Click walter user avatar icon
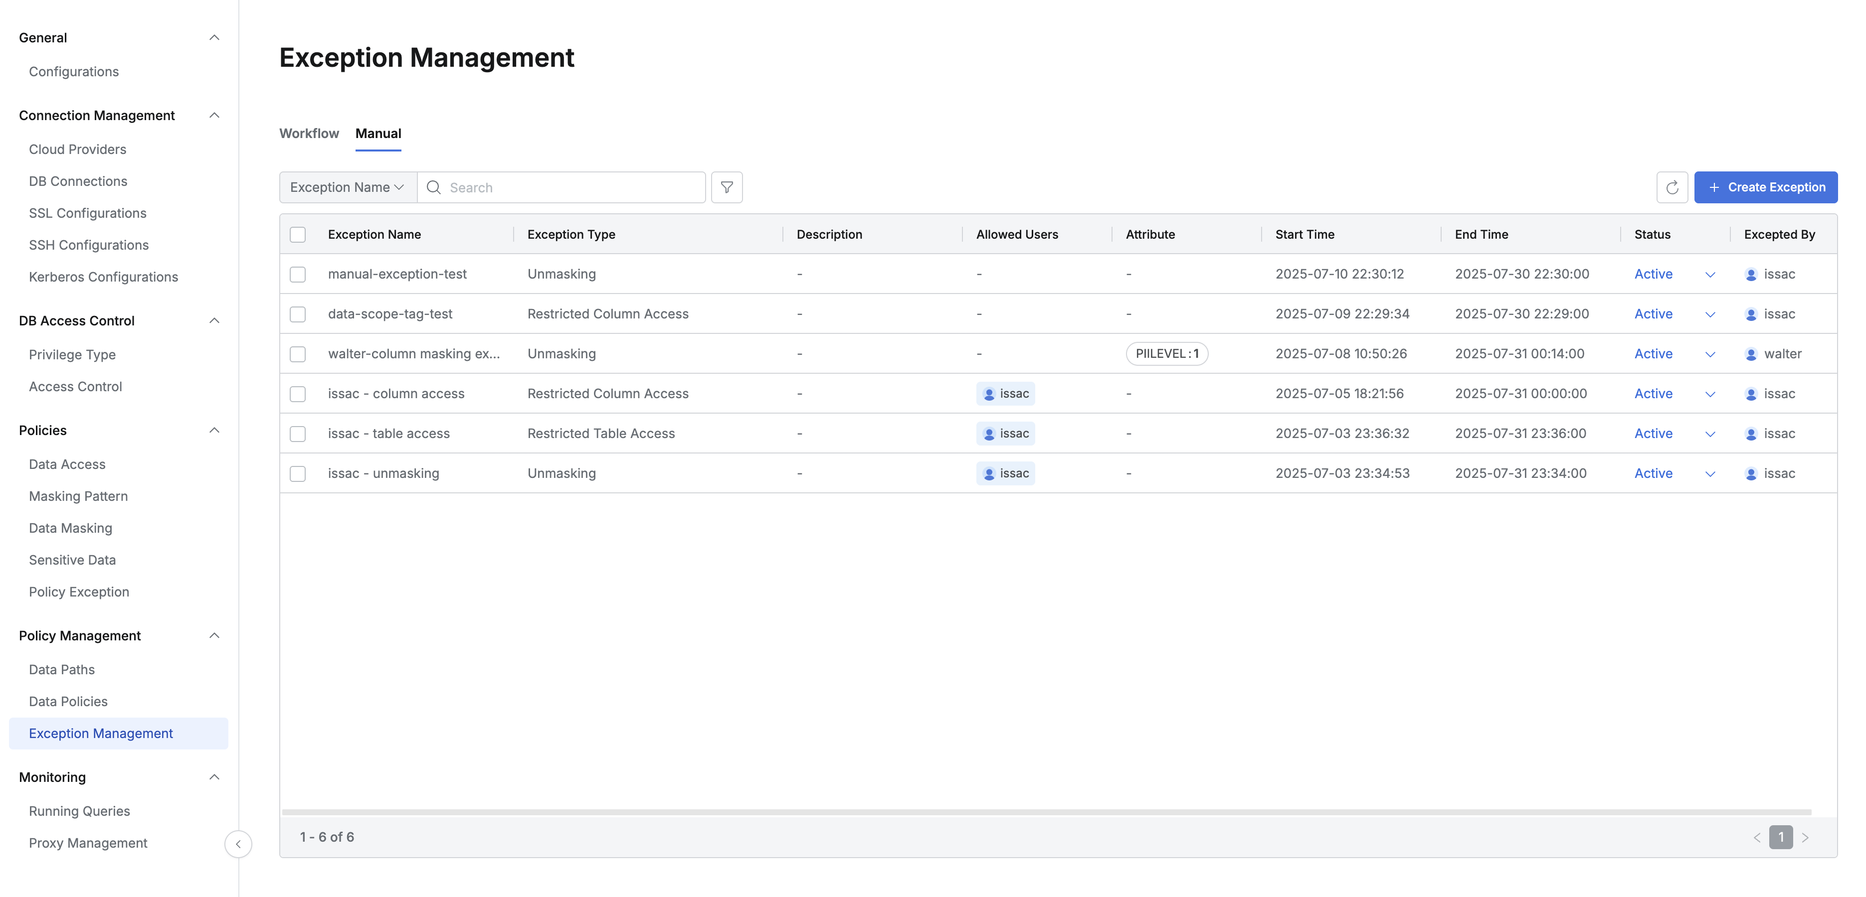 1751,354
